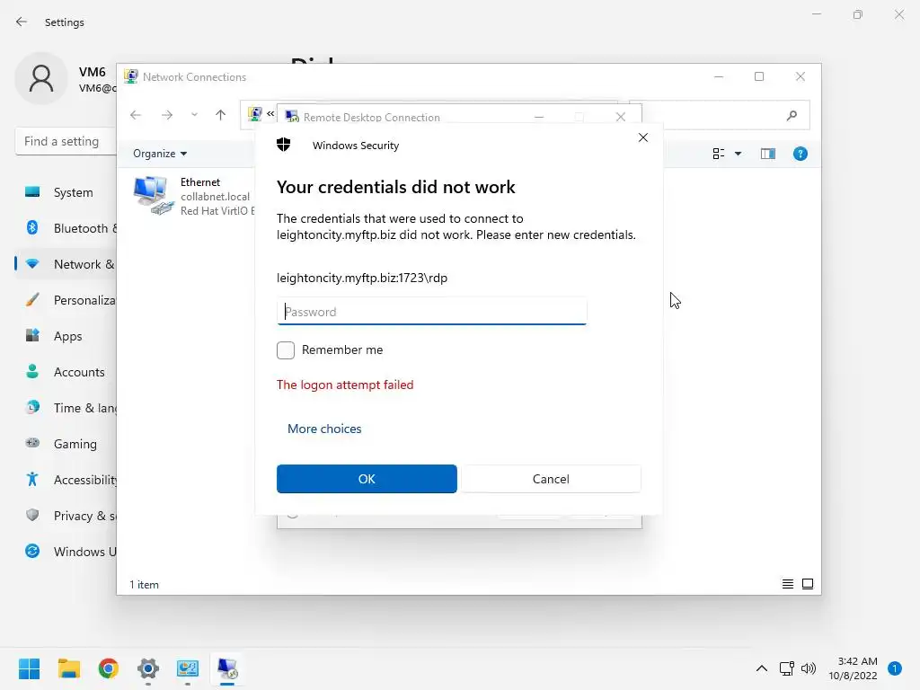920x690 pixels.
Task: Go forward in Network Connections window
Action: [167, 115]
